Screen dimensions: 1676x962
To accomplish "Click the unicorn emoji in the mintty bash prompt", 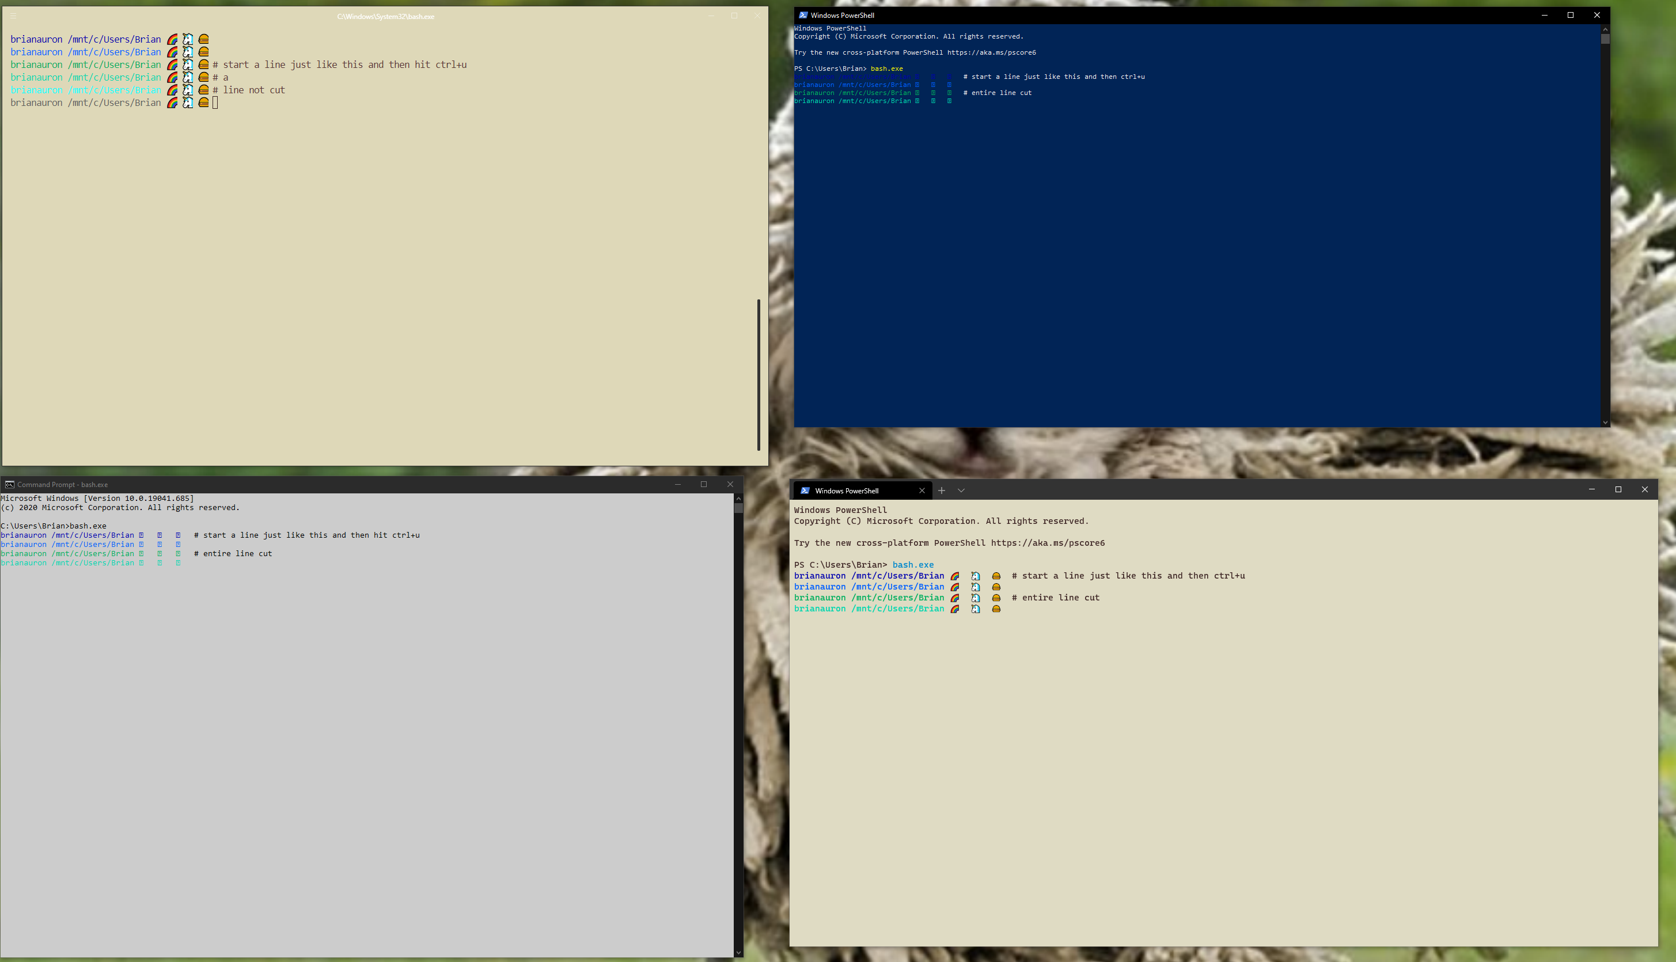I will point(188,39).
